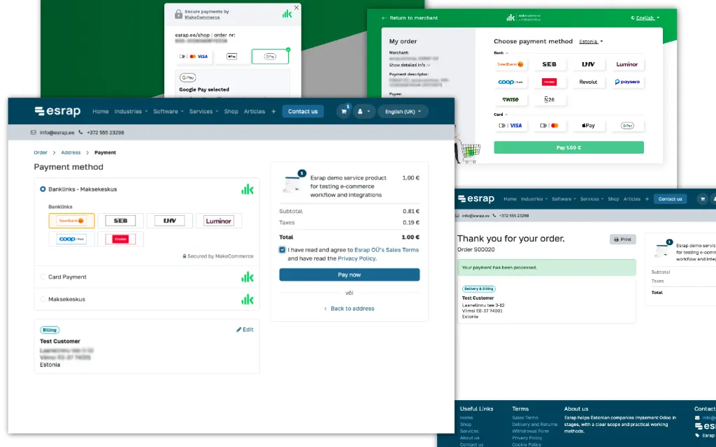Open the Privacy Policy link in order summary
716x447 pixels.
point(357,258)
